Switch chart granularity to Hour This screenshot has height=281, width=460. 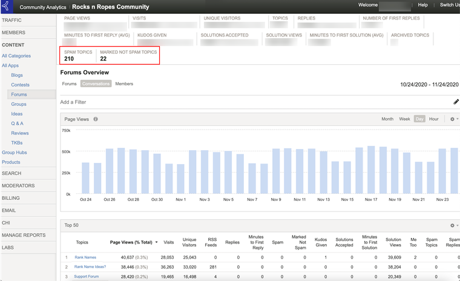coord(433,119)
